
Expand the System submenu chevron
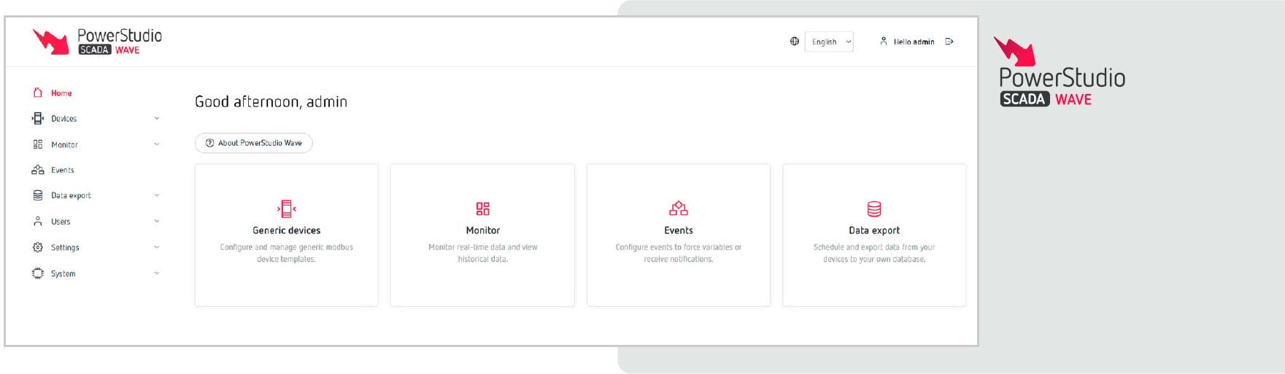(156, 273)
